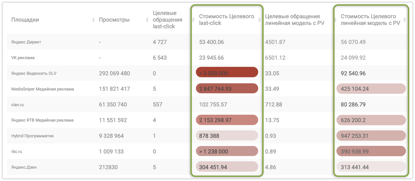Click MediaSniper Медийная реклама row label
415x181 pixels.
click(x=42, y=89)
